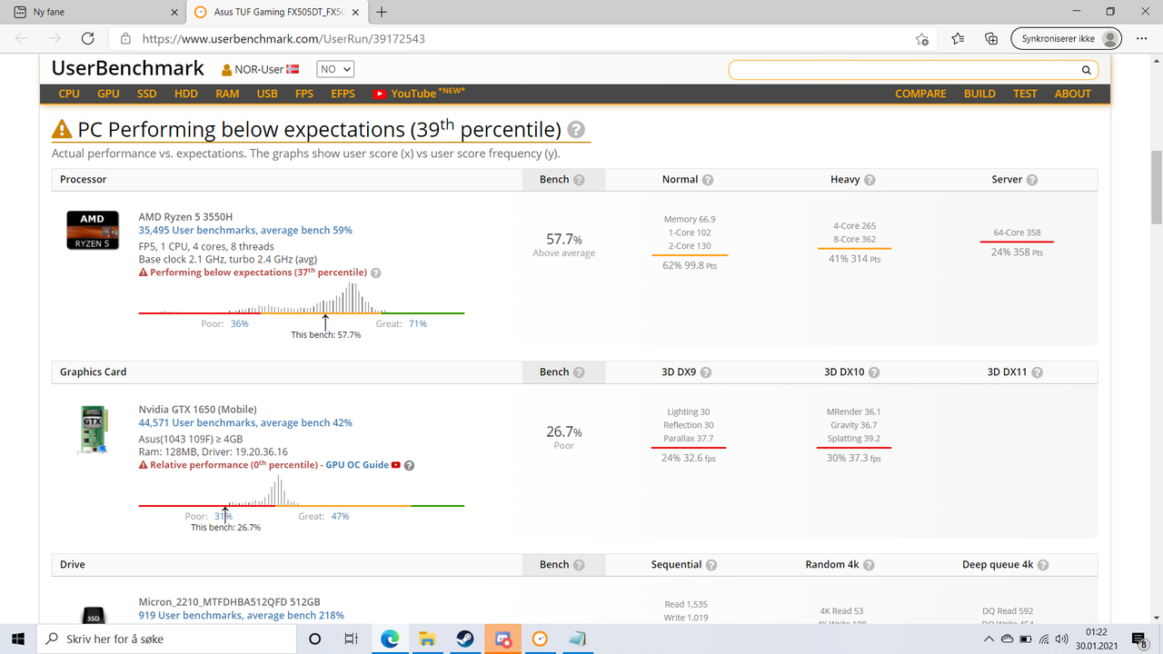Click the Norwegian flag icon beside NOR-User
Image resolution: width=1163 pixels, height=654 pixels.
coord(293,70)
